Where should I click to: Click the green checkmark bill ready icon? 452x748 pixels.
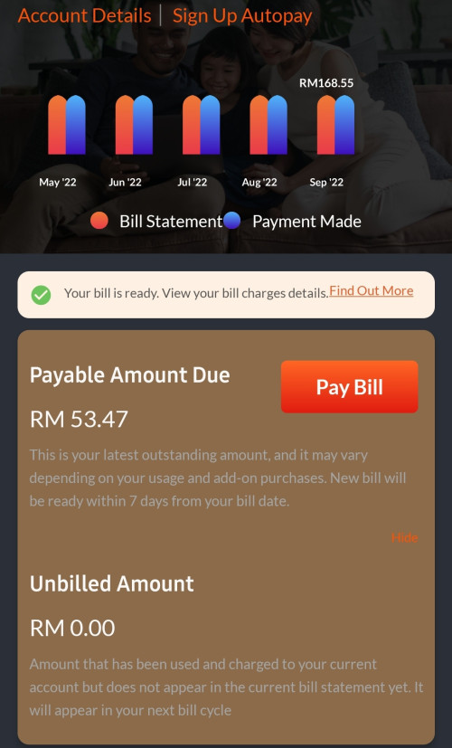41,295
